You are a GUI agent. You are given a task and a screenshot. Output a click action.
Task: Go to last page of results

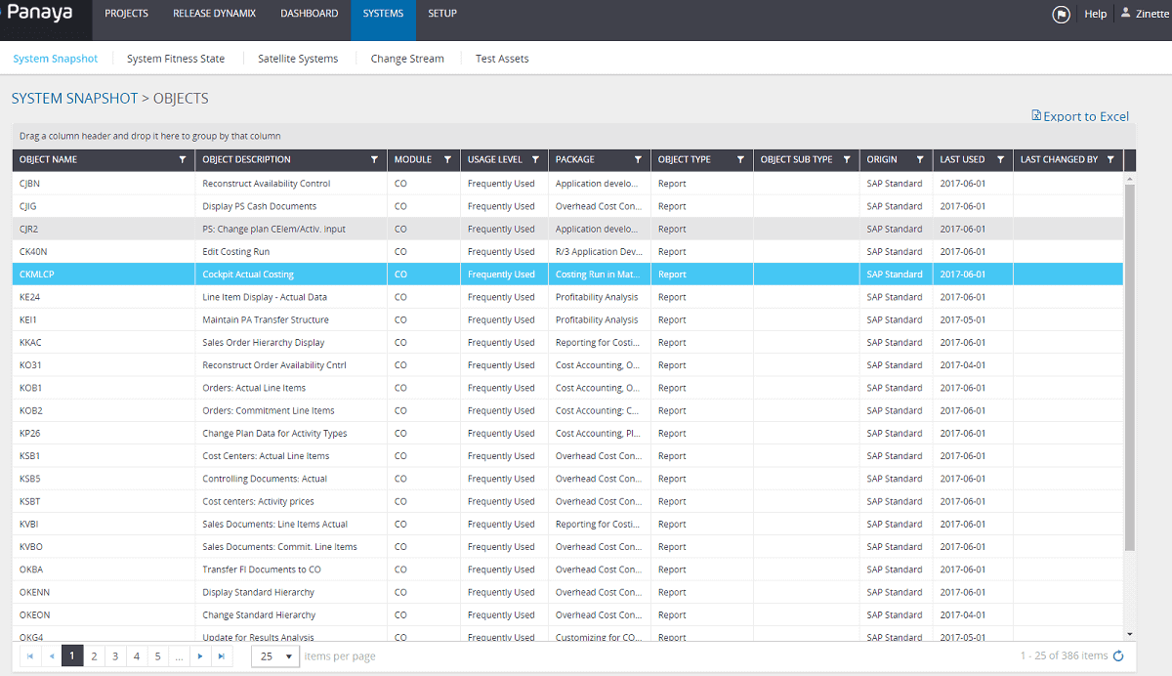222,656
